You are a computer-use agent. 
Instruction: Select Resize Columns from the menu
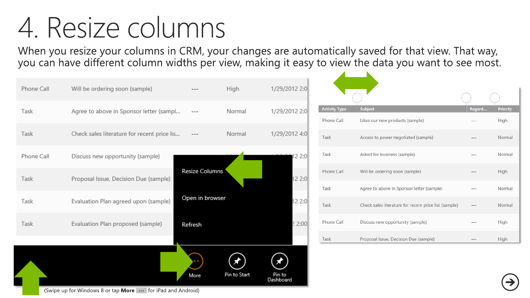202,171
